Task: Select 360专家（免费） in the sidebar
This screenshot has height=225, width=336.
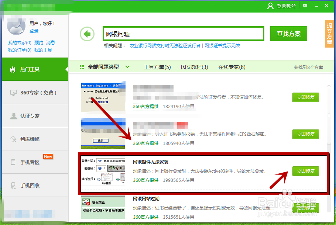Action: click(x=35, y=93)
